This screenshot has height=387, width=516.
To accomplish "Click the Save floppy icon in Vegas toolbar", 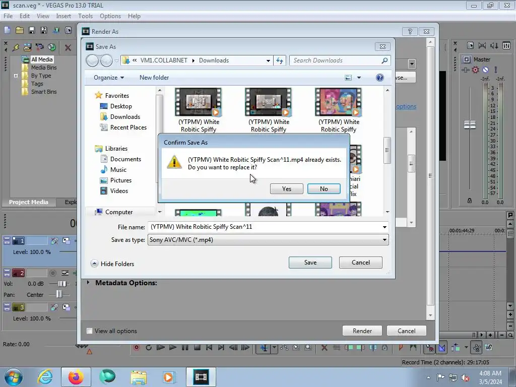I will tap(32, 30).
